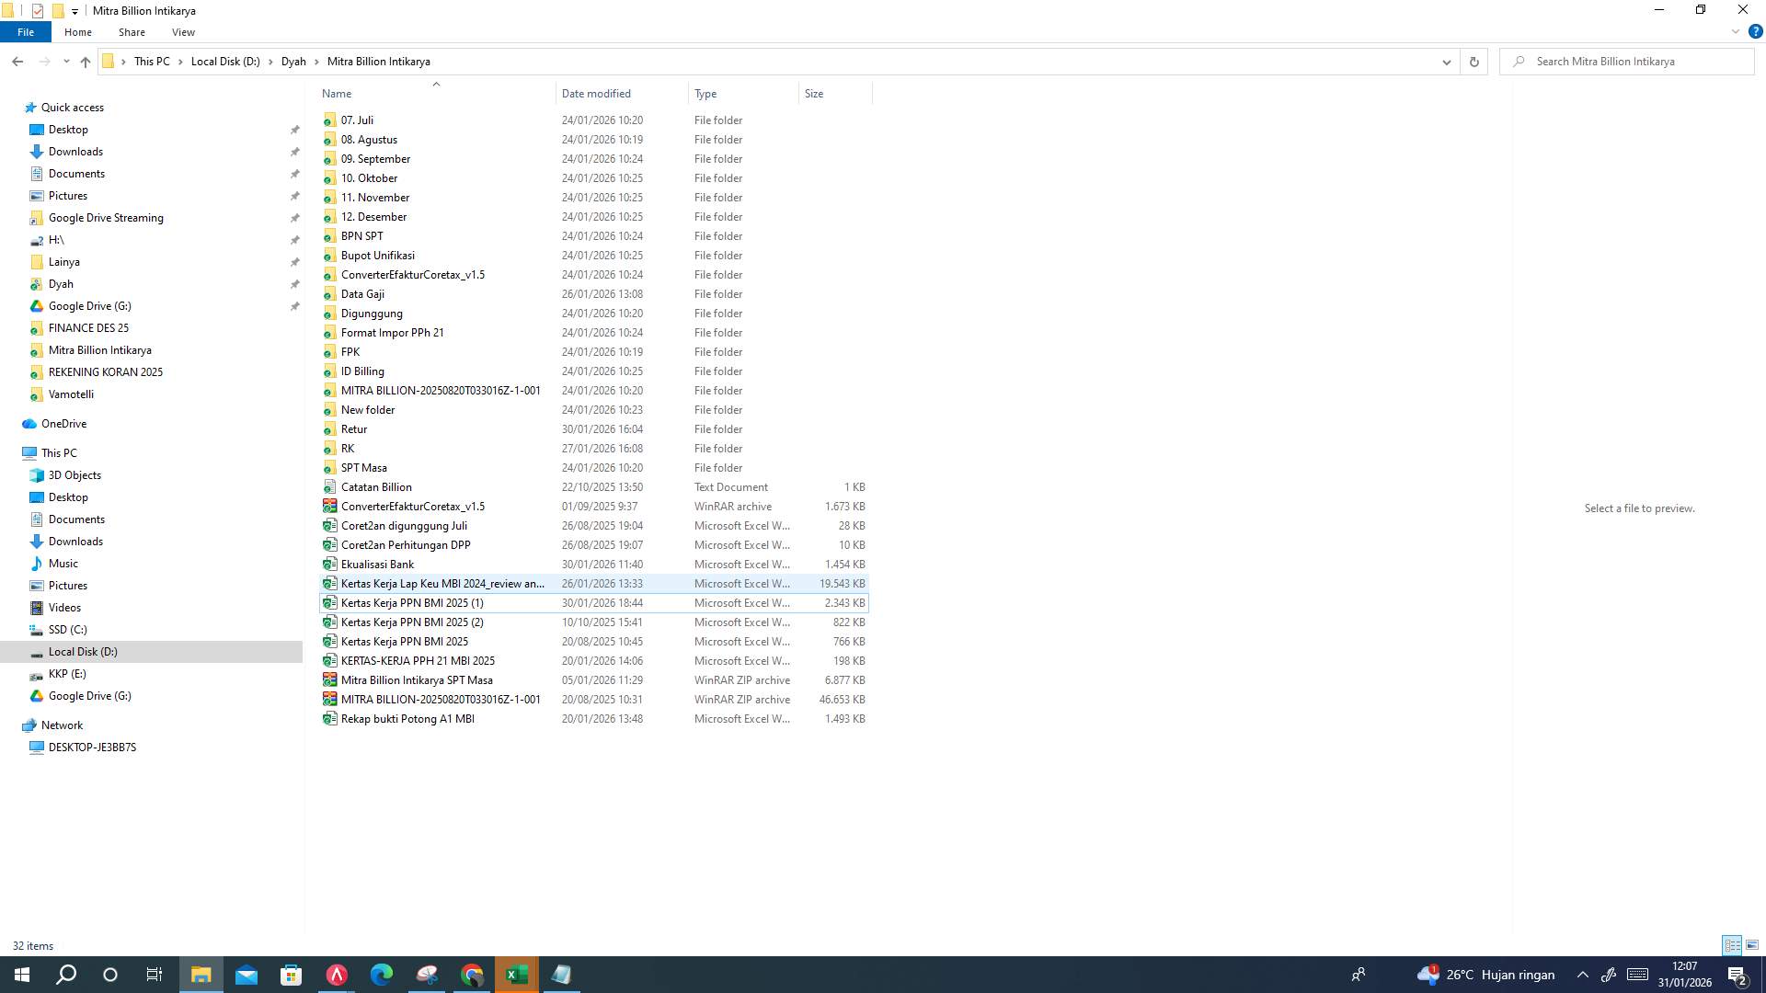The width and height of the screenshot is (1766, 993).
Task: Unpin Pictures from Quick access
Action: point(294,195)
